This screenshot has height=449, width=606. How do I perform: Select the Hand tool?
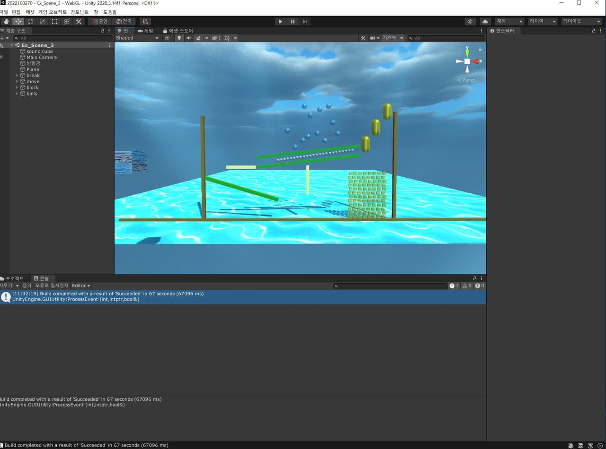tap(6, 21)
